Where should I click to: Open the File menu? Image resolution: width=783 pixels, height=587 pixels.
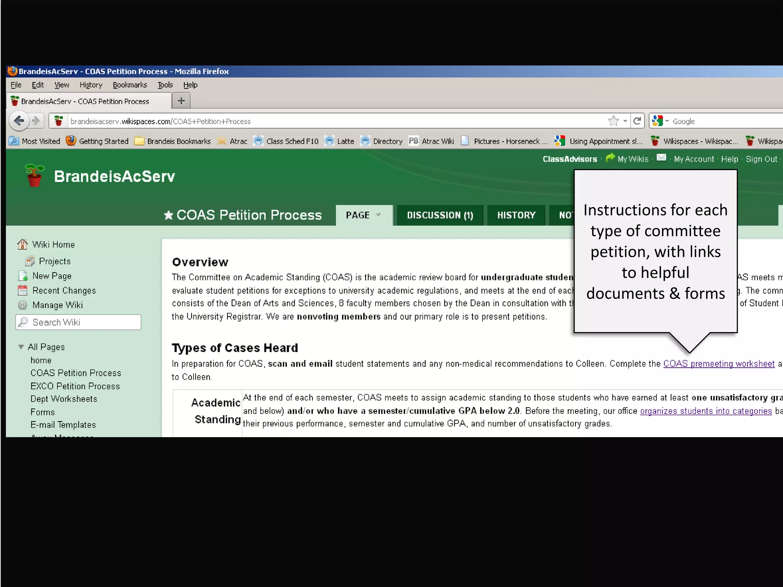click(16, 85)
